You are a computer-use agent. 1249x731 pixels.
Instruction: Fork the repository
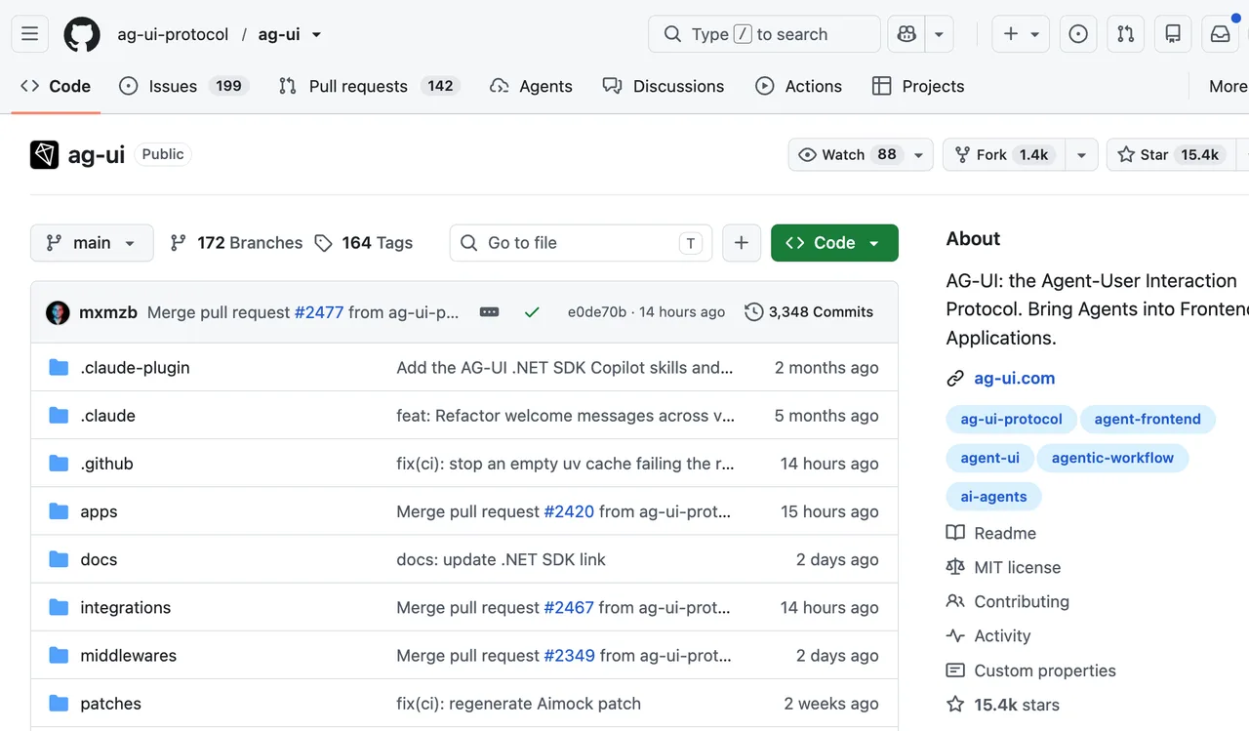(x=1003, y=154)
